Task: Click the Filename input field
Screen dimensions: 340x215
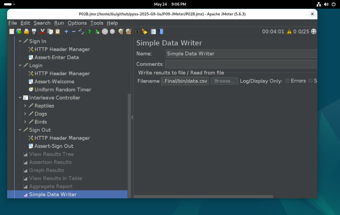Action: pos(185,81)
